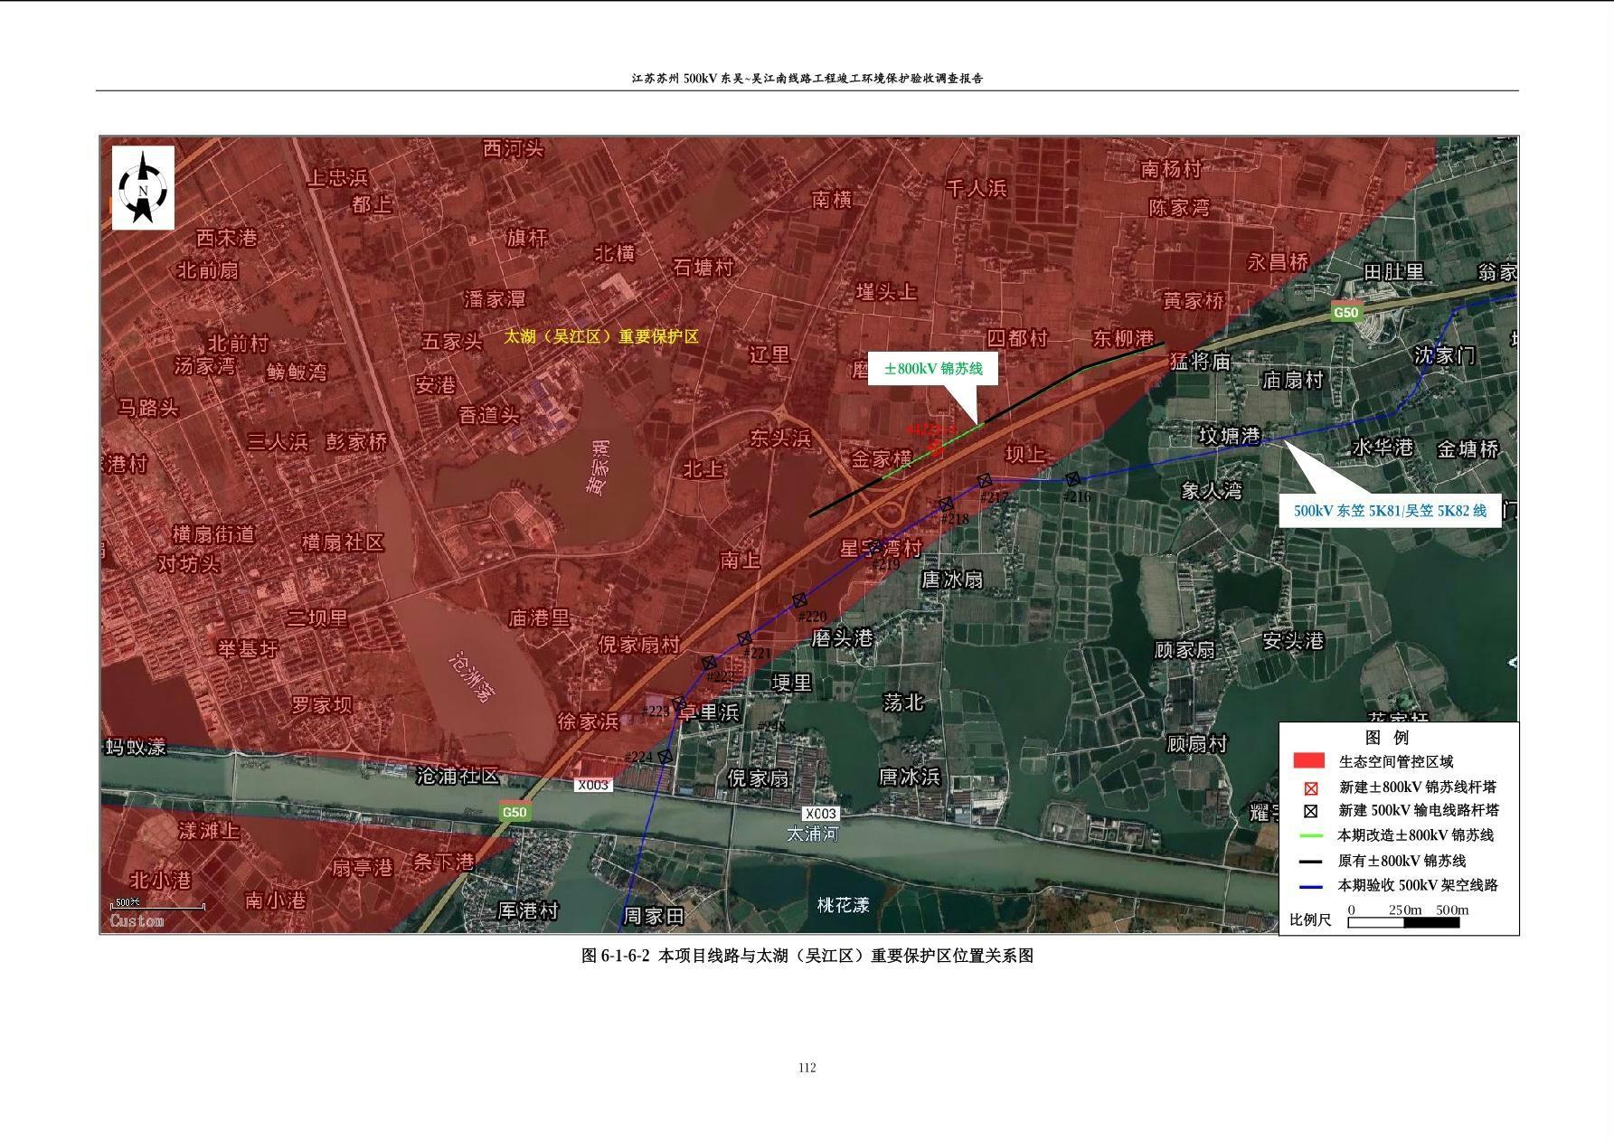1614x1141 pixels.
Task: Click the red 生态空间管控区域 legend swatch
Action: 1309,761
